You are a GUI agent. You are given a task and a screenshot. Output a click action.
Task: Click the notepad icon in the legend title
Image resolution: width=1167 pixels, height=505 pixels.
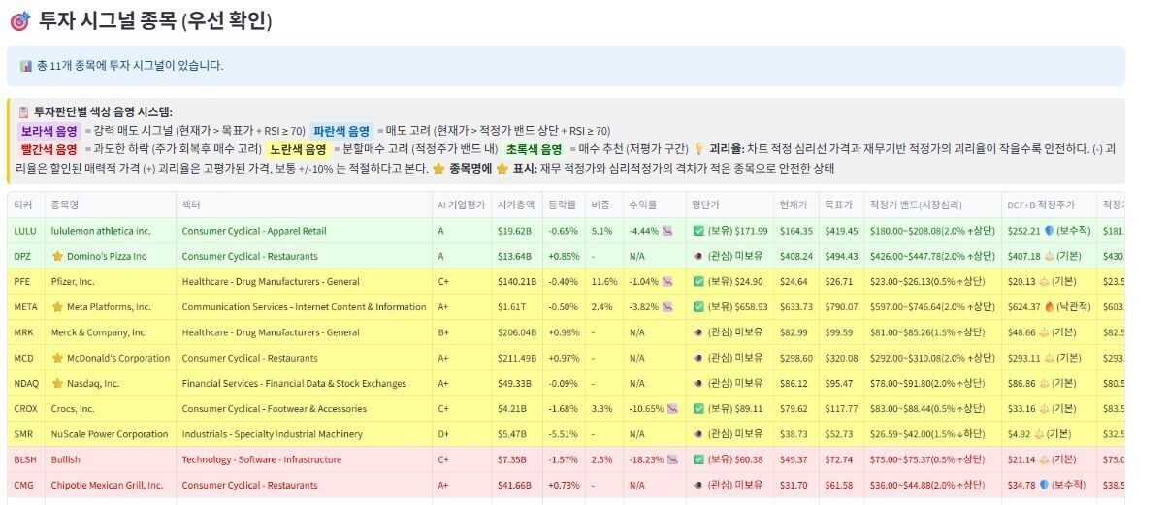click(x=24, y=112)
